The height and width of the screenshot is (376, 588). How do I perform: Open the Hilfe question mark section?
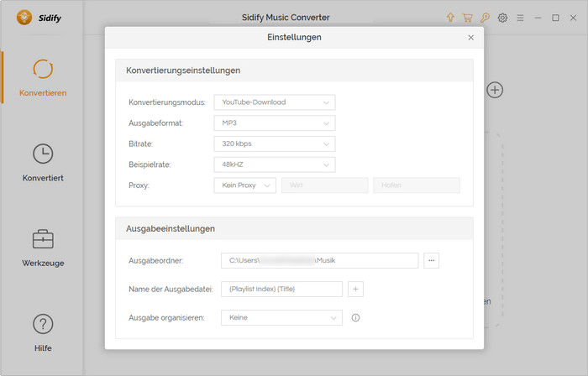tap(43, 332)
